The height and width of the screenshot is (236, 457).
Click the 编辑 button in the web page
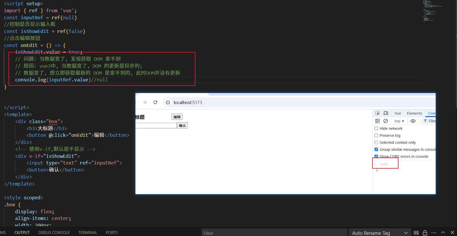pos(177,117)
